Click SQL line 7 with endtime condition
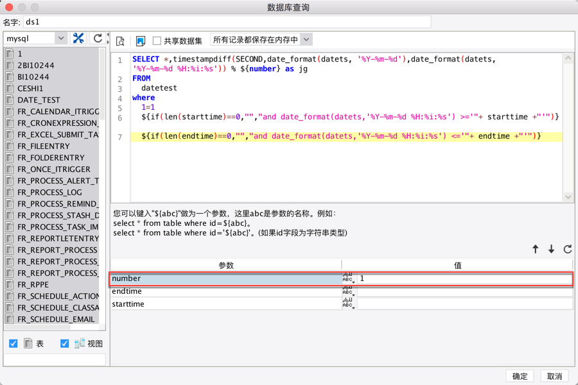578x385 pixels. click(341, 136)
